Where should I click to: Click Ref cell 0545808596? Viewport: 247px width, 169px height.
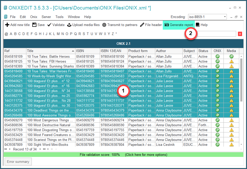click(15, 125)
